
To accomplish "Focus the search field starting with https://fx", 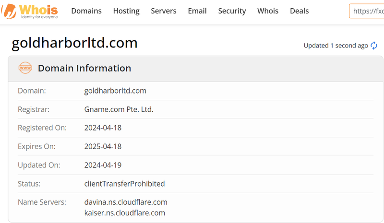I will coord(367,11).
